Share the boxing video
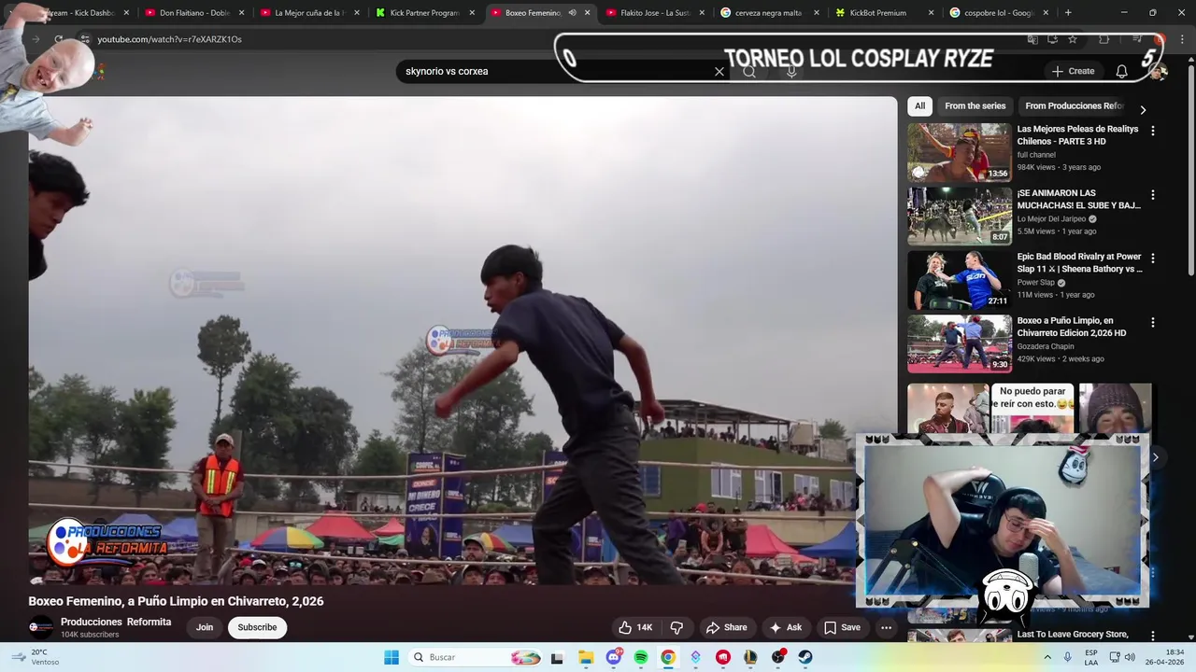This screenshot has height=672, width=1196. pyautogui.click(x=726, y=627)
